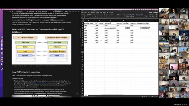The width and height of the screenshot is (189, 106).
Task: Select the Pet's name header cell
Action: (x=100, y=23)
